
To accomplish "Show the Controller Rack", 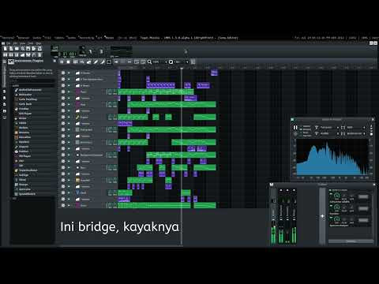I will click(x=34, y=55).
